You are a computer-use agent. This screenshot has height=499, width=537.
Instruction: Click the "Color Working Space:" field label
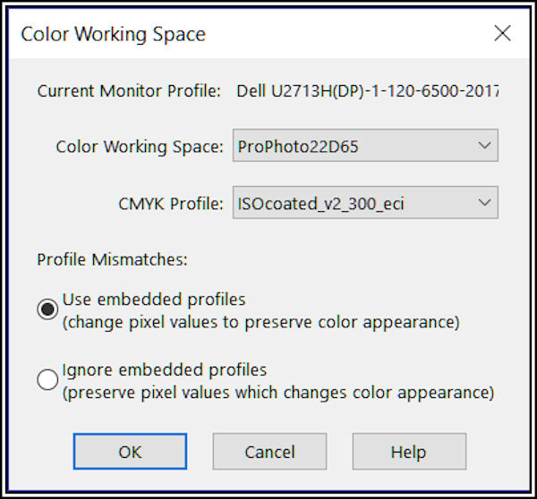140,147
